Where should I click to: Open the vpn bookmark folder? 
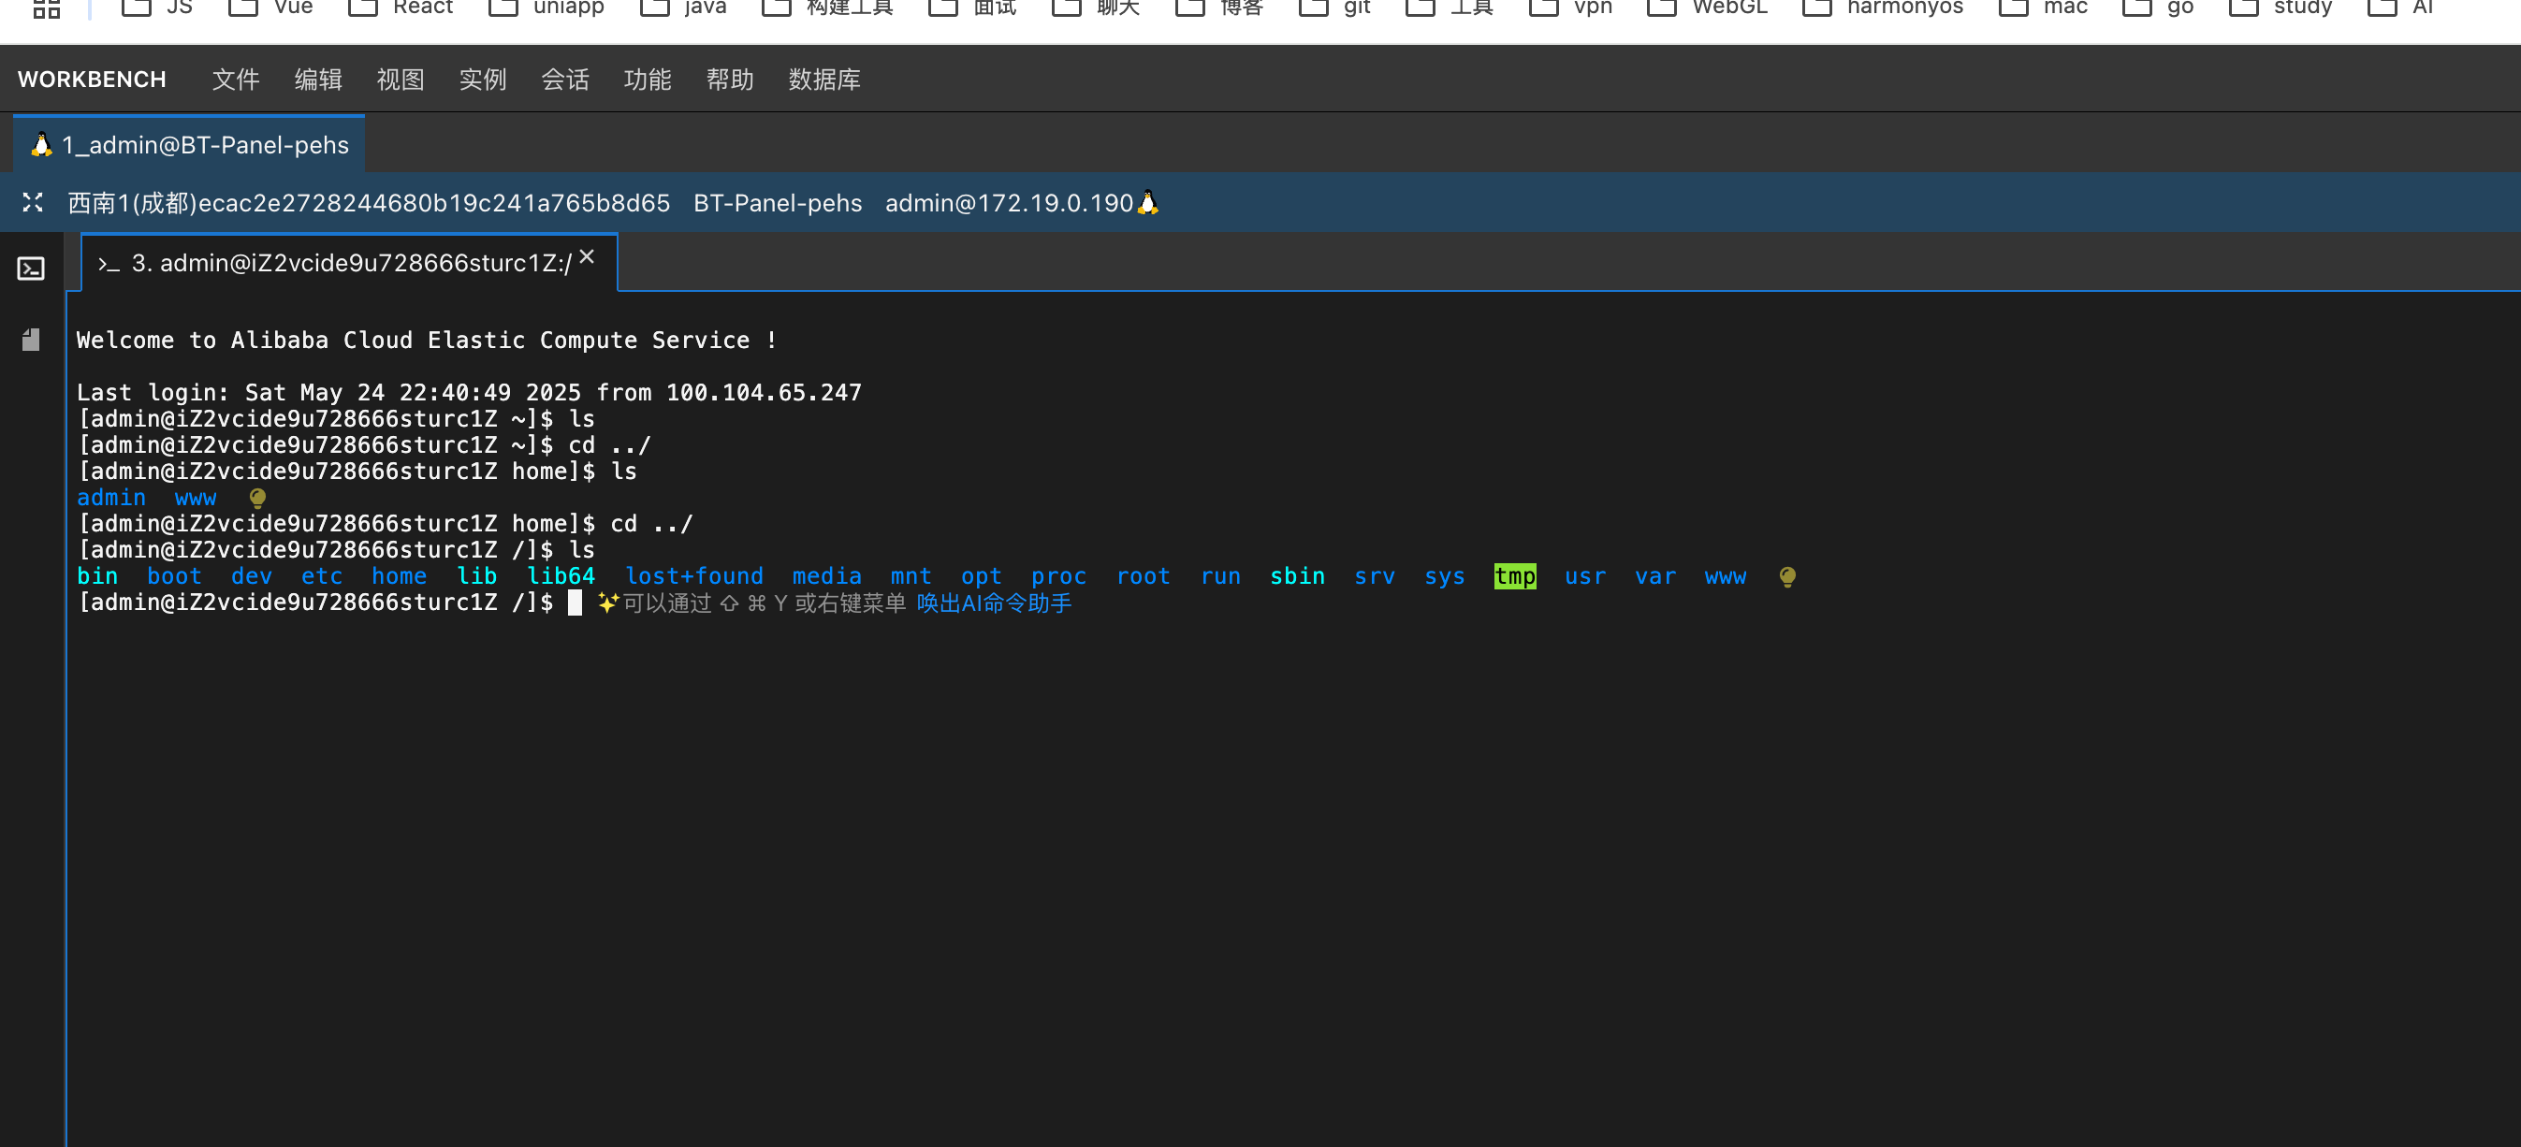pos(1569,7)
